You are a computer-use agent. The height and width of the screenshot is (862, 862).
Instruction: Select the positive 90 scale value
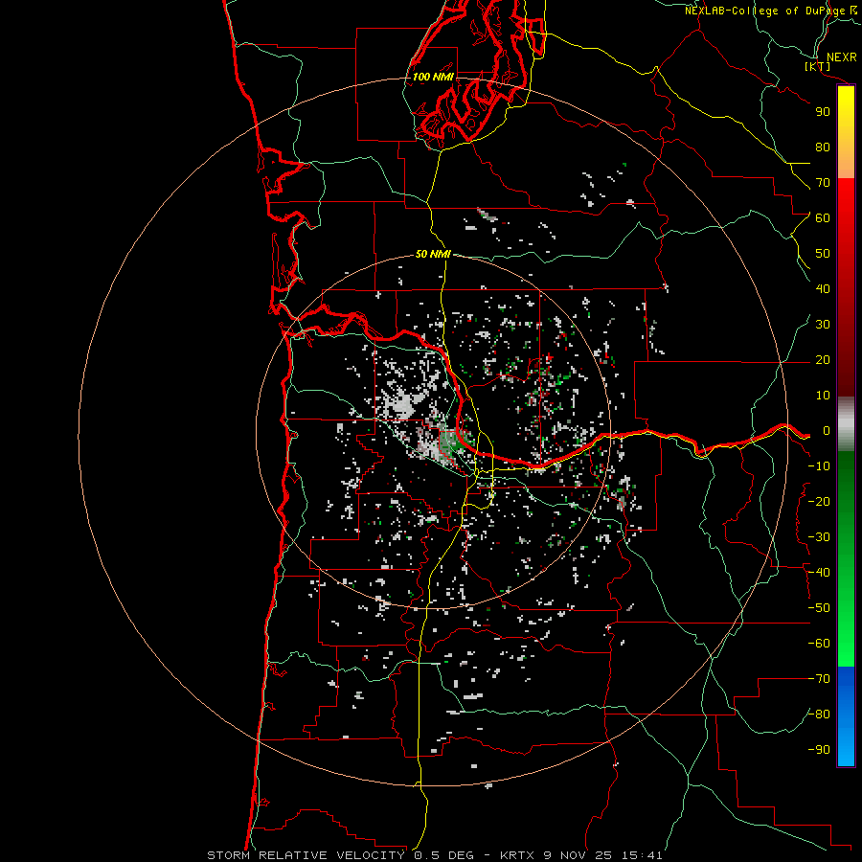tap(823, 112)
